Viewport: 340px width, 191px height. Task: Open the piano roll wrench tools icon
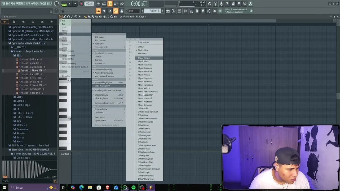point(65,17)
